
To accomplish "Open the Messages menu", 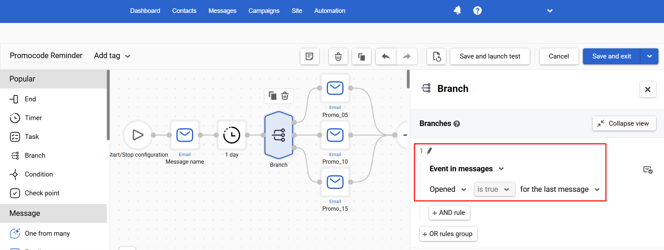I will tap(222, 11).
